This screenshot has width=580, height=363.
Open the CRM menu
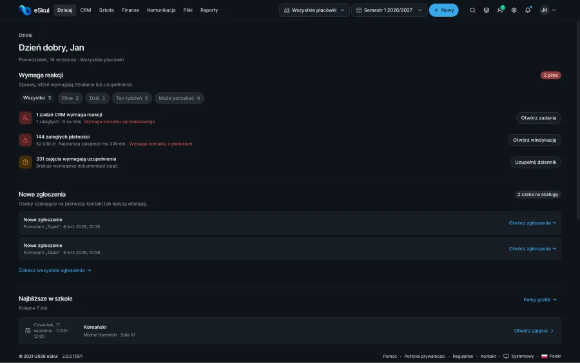coord(86,10)
